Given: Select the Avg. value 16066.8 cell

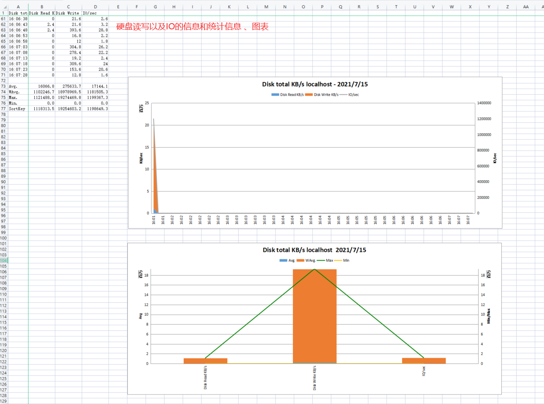Looking at the screenshot, I should click(x=42, y=86).
